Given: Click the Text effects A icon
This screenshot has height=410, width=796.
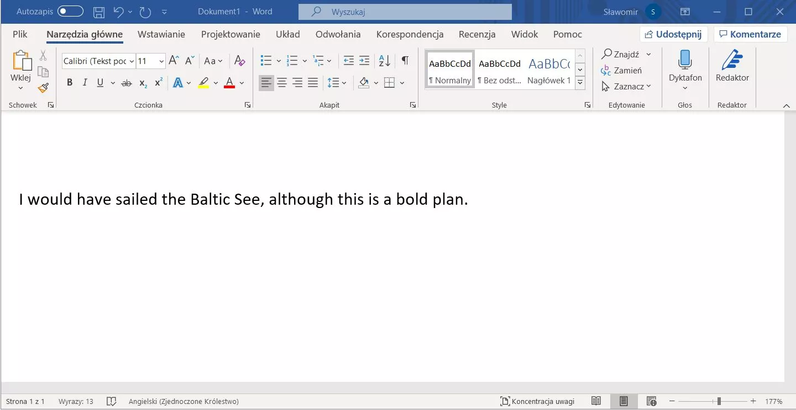Looking at the screenshot, I should pos(178,83).
